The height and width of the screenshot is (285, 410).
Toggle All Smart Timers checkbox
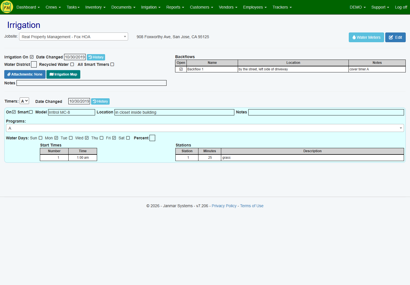[x=112, y=64]
